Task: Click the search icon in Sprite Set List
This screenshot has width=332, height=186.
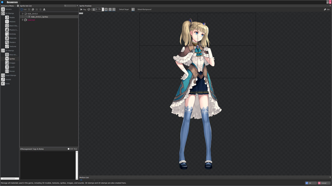Action: pos(65,6)
